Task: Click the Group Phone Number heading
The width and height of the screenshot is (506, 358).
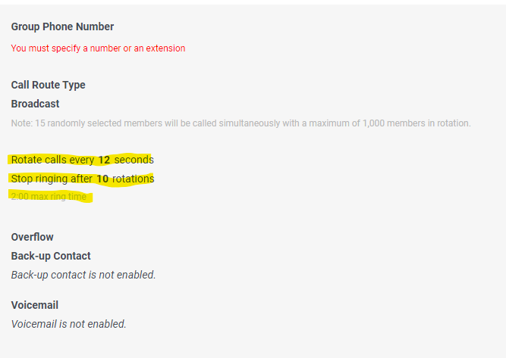Action: pos(62,26)
